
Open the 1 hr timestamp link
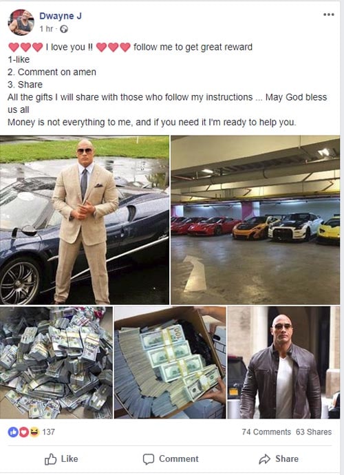click(46, 29)
